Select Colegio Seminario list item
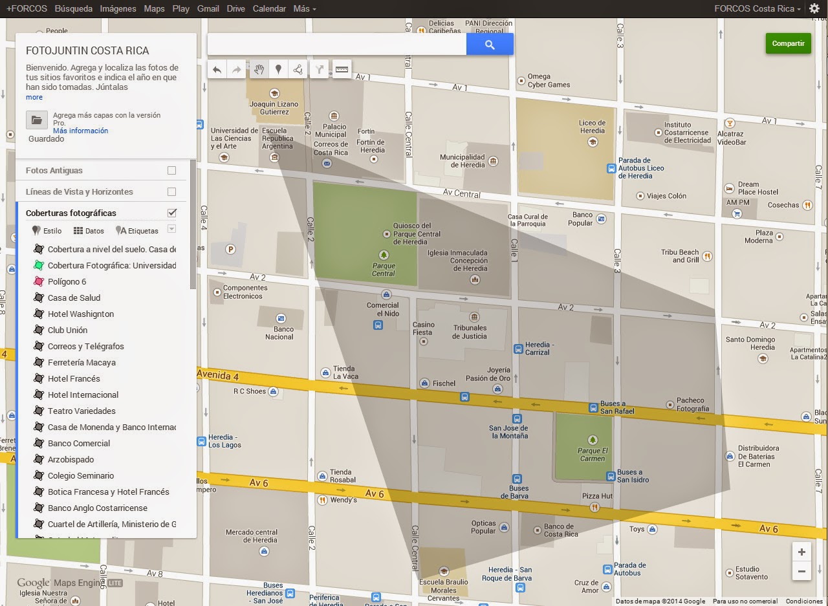The width and height of the screenshot is (828, 606). 81,475
